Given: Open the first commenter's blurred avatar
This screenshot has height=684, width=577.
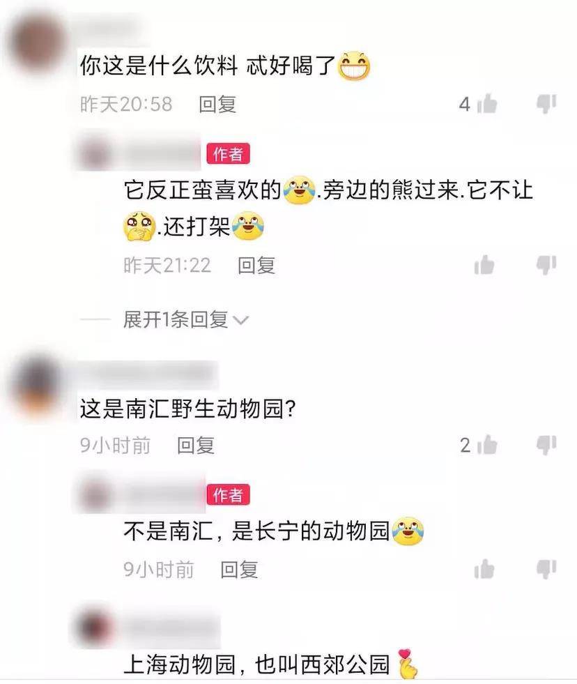Looking at the screenshot, I should pyautogui.click(x=38, y=43).
